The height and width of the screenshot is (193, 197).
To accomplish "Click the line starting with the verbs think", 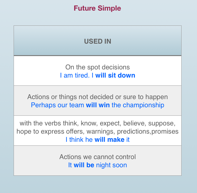I will coord(97,123).
